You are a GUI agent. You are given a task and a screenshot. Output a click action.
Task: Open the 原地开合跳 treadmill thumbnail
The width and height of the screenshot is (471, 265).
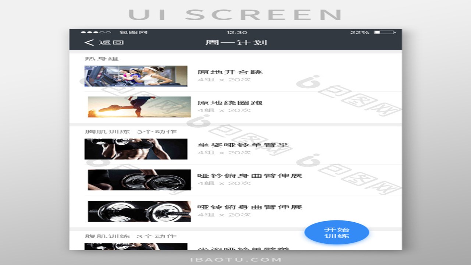pos(136,76)
